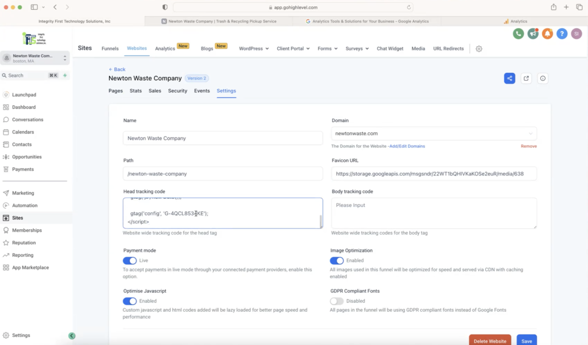Click the blue help question mark icon
Image resolution: width=588 pixels, height=345 pixels.
point(562,34)
